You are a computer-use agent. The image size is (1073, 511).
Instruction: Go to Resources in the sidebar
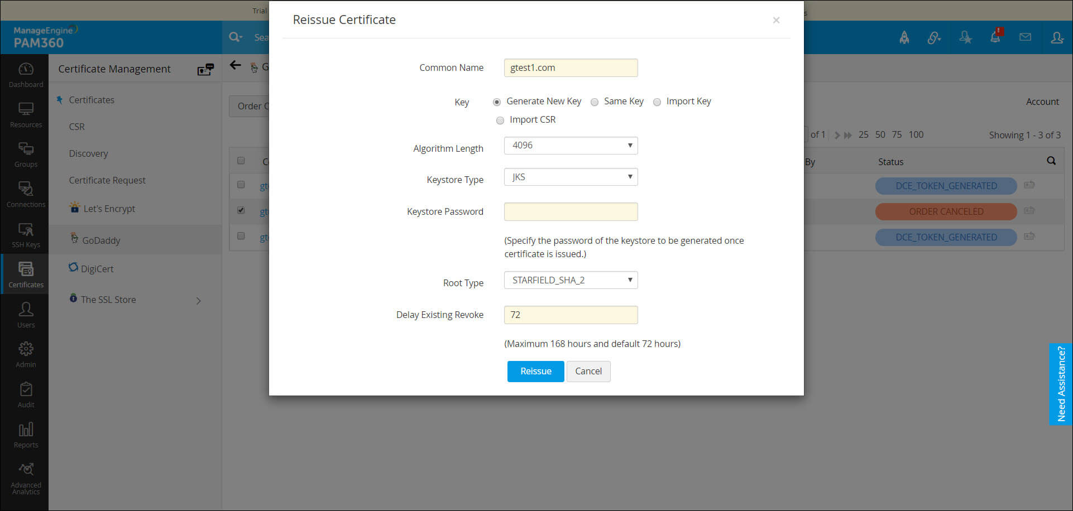click(26, 115)
